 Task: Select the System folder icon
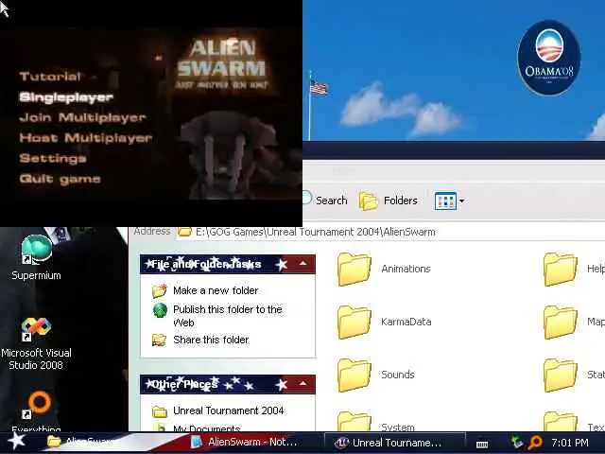point(354,421)
